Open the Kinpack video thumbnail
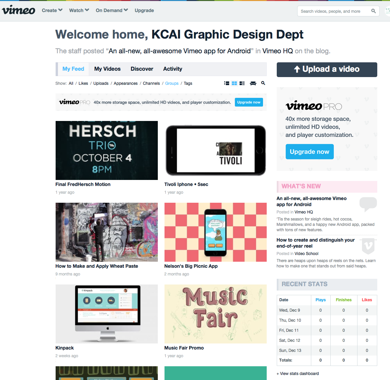This screenshot has height=380, width=390. pyautogui.click(x=107, y=314)
